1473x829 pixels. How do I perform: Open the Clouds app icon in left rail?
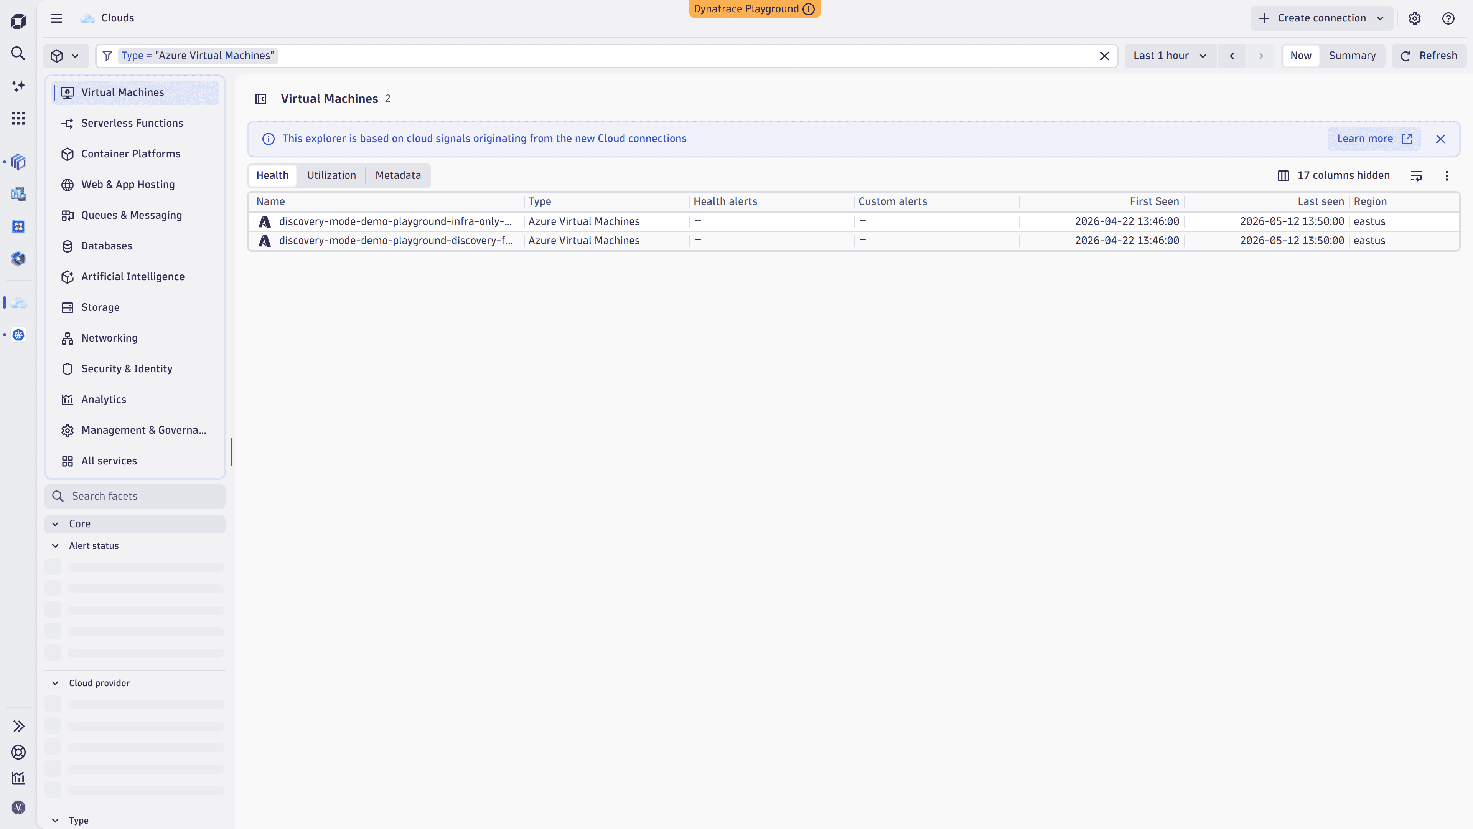pyautogui.click(x=18, y=303)
